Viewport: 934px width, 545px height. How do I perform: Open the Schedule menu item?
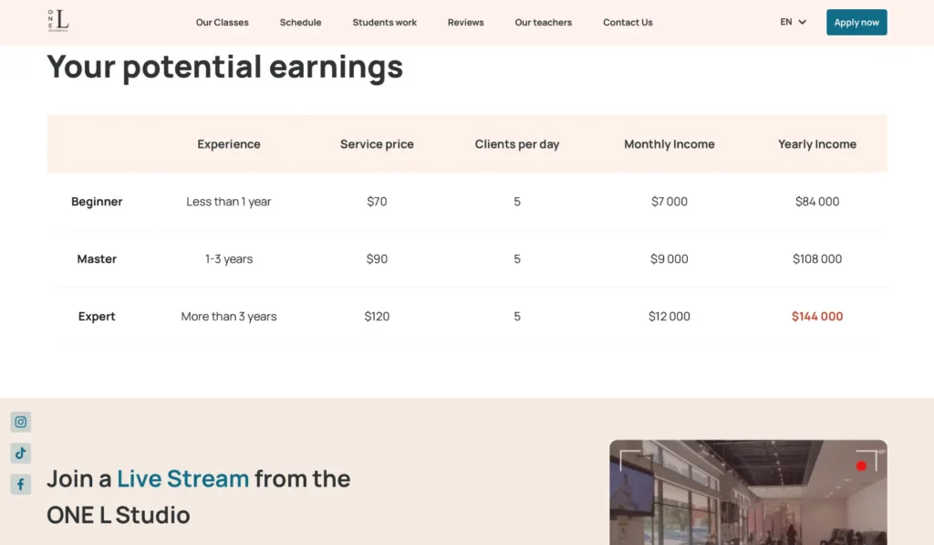(x=300, y=22)
